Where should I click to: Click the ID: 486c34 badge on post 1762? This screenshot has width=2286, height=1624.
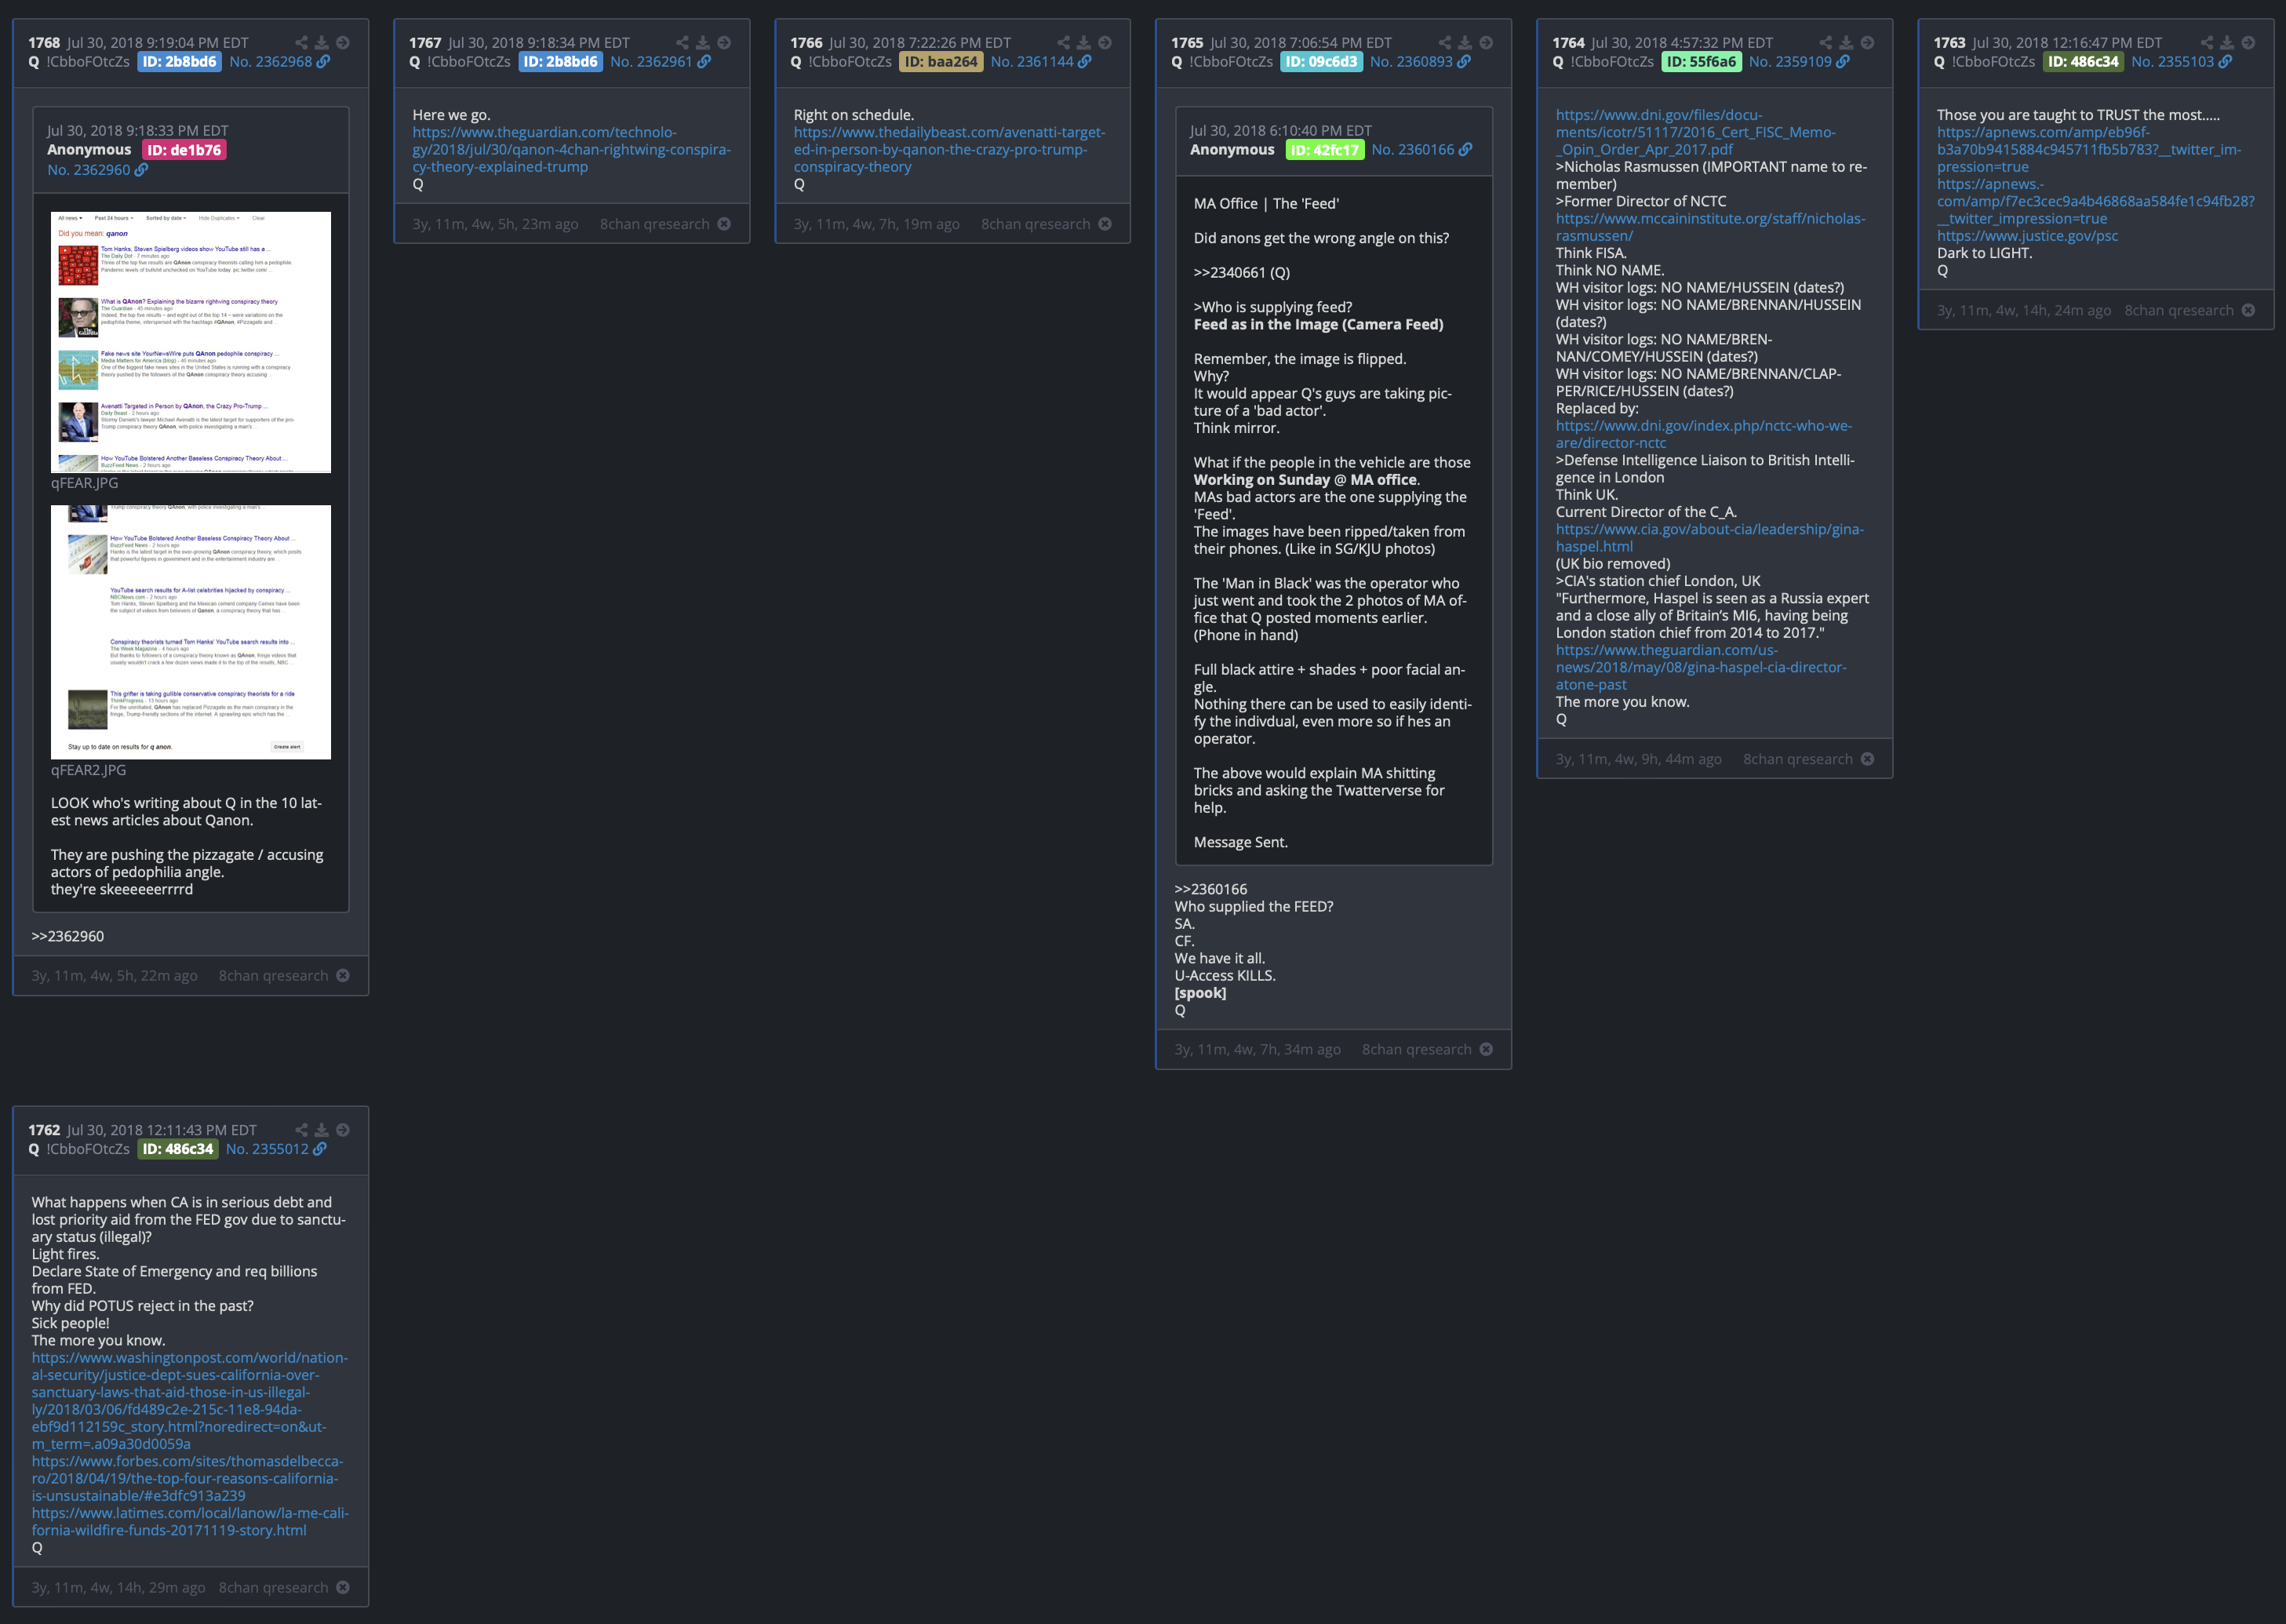coord(178,1149)
